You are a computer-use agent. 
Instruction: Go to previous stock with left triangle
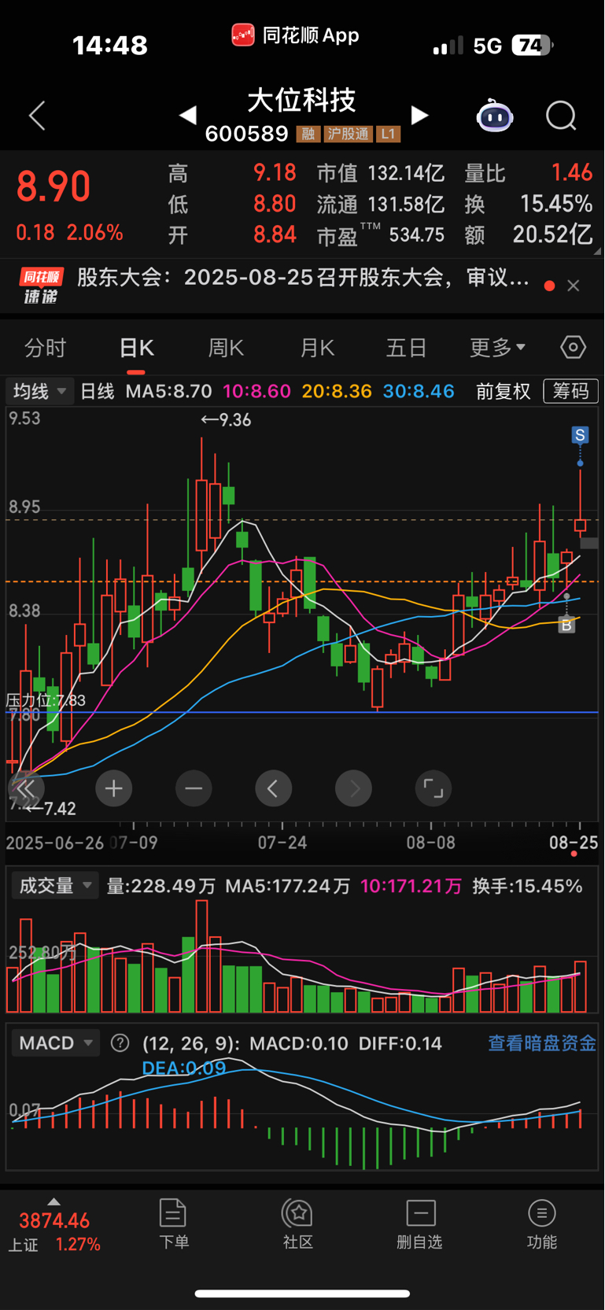pyautogui.click(x=187, y=116)
